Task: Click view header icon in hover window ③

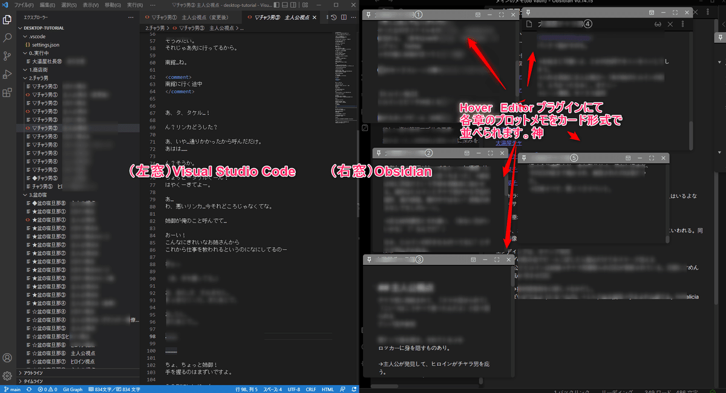Action: (x=472, y=259)
